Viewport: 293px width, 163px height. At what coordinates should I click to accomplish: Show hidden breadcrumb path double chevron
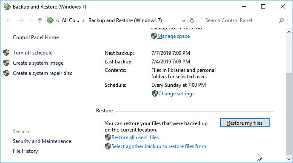(57, 20)
